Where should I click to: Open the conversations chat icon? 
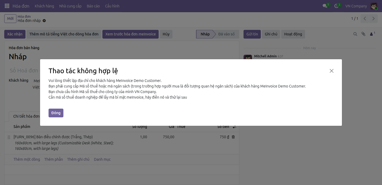click(325, 6)
